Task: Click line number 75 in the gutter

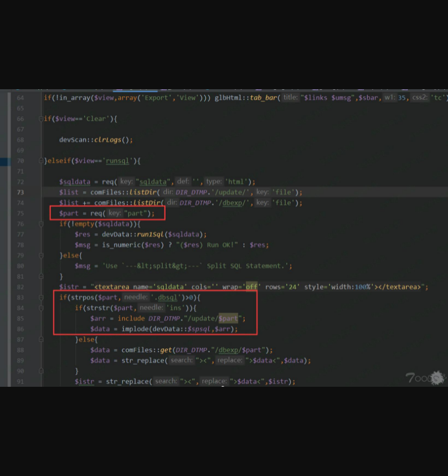Action: click(20, 213)
